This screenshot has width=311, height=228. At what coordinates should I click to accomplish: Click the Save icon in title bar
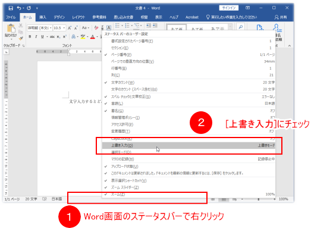tap(11, 8)
